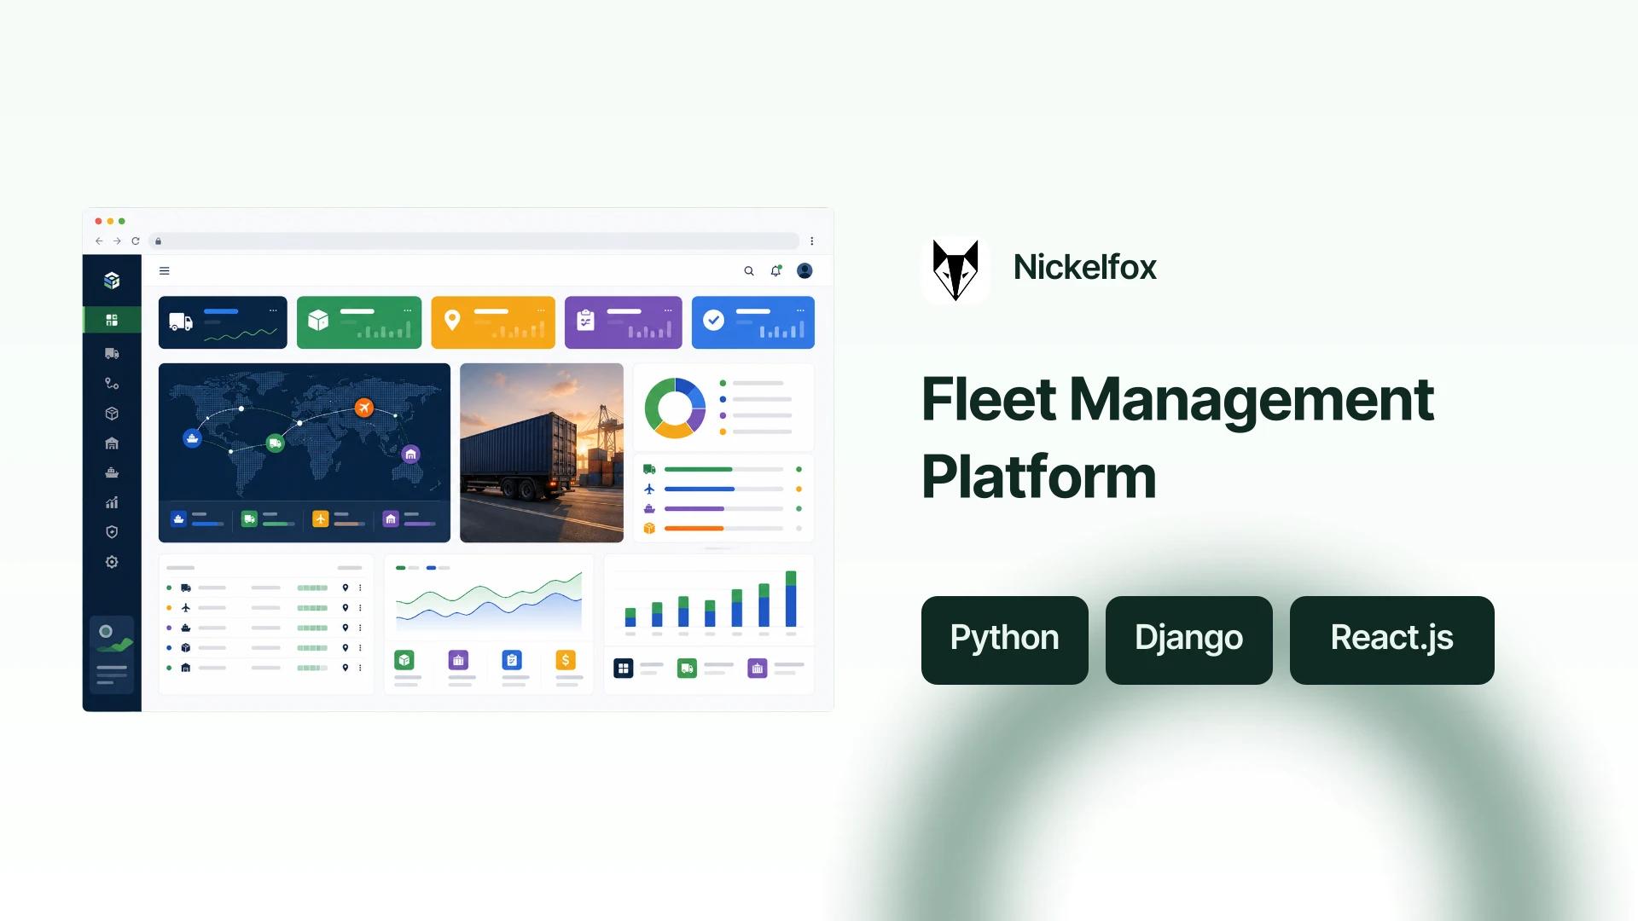Viewport: 1638px width, 921px height.
Task: Click the Django technology badge
Action: coord(1189,640)
